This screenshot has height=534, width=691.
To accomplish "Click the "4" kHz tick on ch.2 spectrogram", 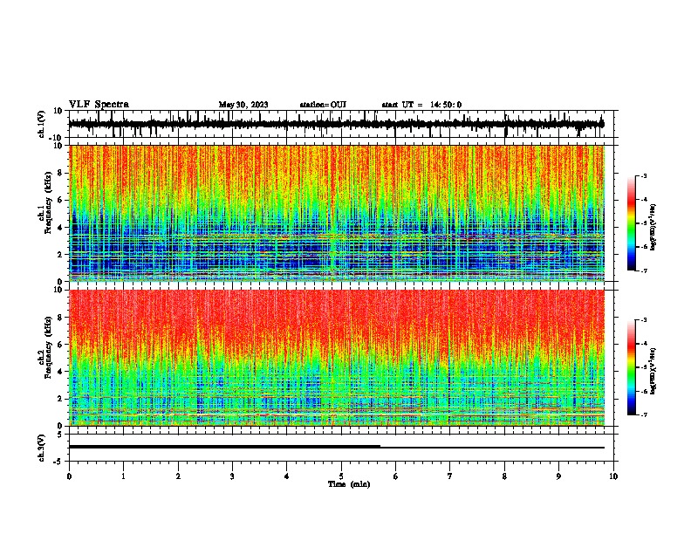I will pyautogui.click(x=60, y=372).
